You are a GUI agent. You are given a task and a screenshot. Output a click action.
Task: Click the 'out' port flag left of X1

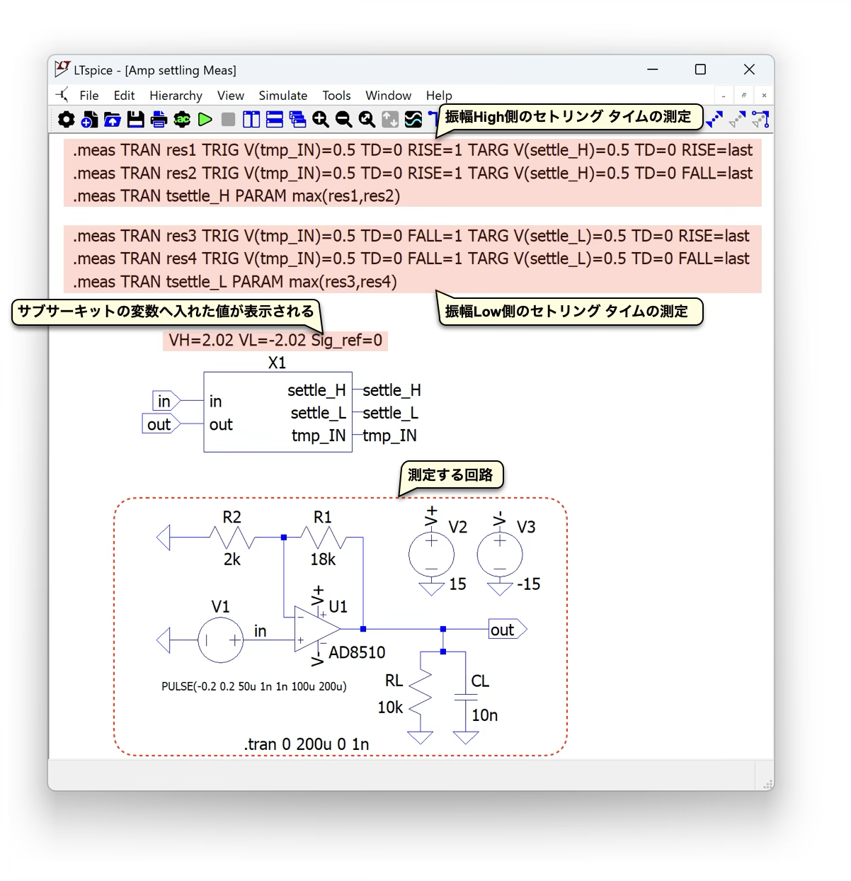click(161, 424)
